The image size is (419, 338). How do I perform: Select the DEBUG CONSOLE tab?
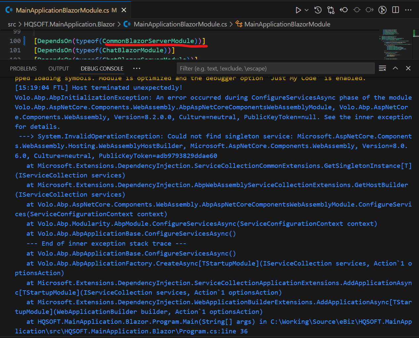click(x=102, y=69)
